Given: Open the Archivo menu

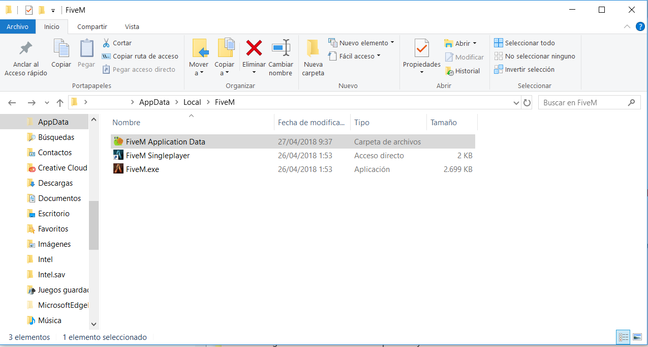Looking at the screenshot, I should click(x=18, y=26).
